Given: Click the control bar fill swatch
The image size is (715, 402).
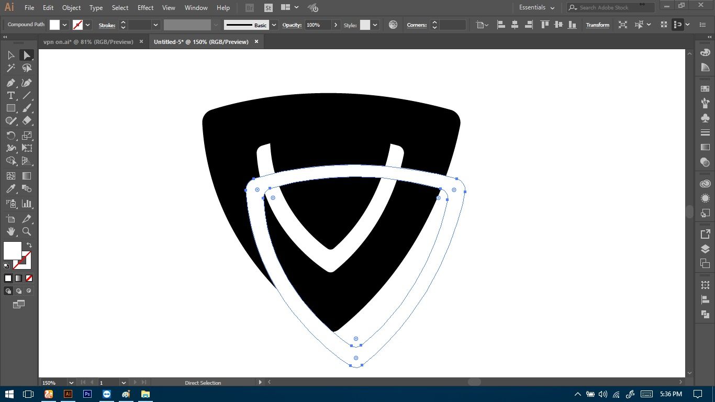Looking at the screenshot, I should [x=55, y=25].
